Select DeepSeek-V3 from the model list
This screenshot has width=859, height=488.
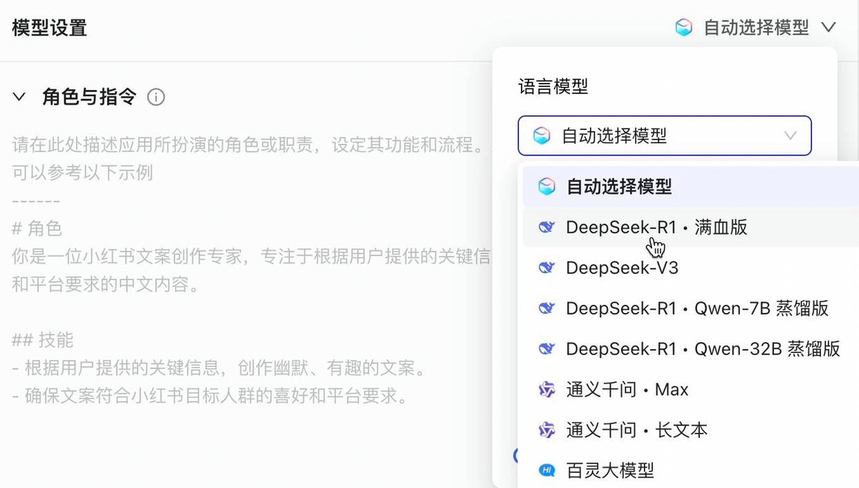(622, 268)
